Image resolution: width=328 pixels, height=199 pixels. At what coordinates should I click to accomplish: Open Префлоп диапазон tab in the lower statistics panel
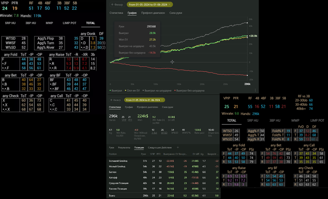tap(147, 107)
